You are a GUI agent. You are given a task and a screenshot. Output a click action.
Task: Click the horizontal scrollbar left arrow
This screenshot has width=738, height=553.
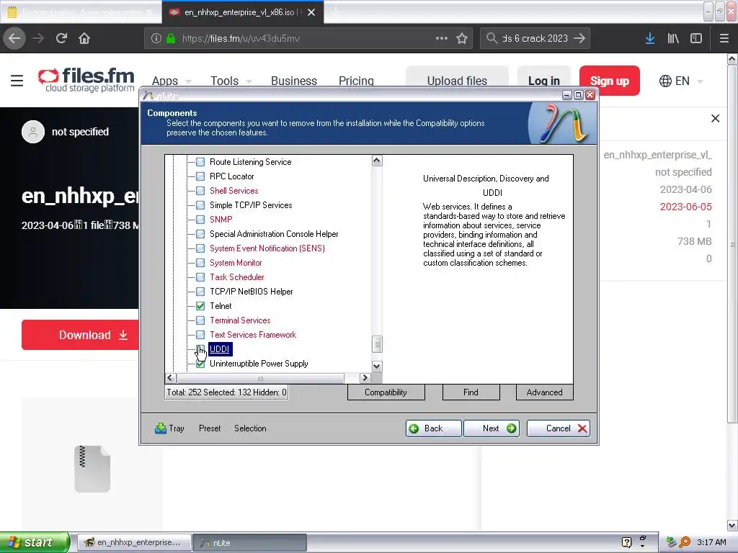point(170,377)
